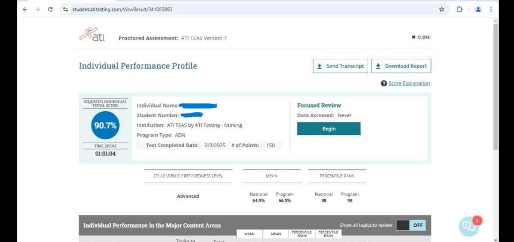Screen dimensions: 514x242
Task: Click Send Transcript button
Action: click(x=340, y=66)
